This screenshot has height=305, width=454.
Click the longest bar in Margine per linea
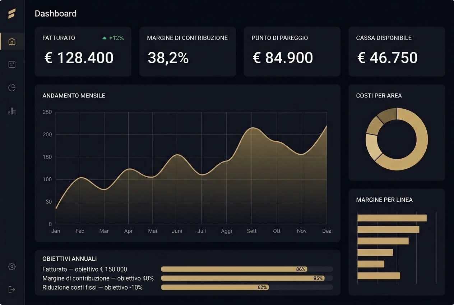(392, 218)
